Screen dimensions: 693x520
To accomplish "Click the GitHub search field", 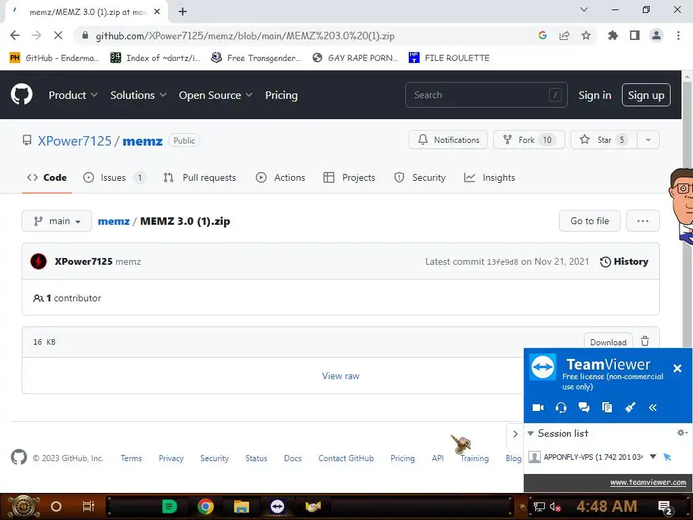I will 486,95.
